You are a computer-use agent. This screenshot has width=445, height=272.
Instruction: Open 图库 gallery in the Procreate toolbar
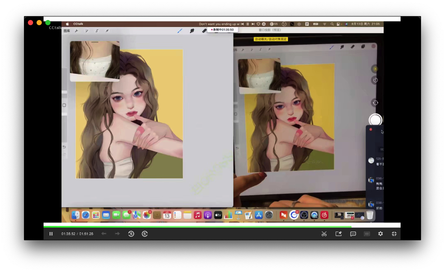[x=67, y=31]
